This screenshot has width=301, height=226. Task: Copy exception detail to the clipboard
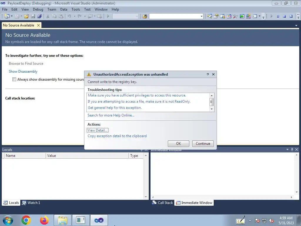[x=117, y=136]
